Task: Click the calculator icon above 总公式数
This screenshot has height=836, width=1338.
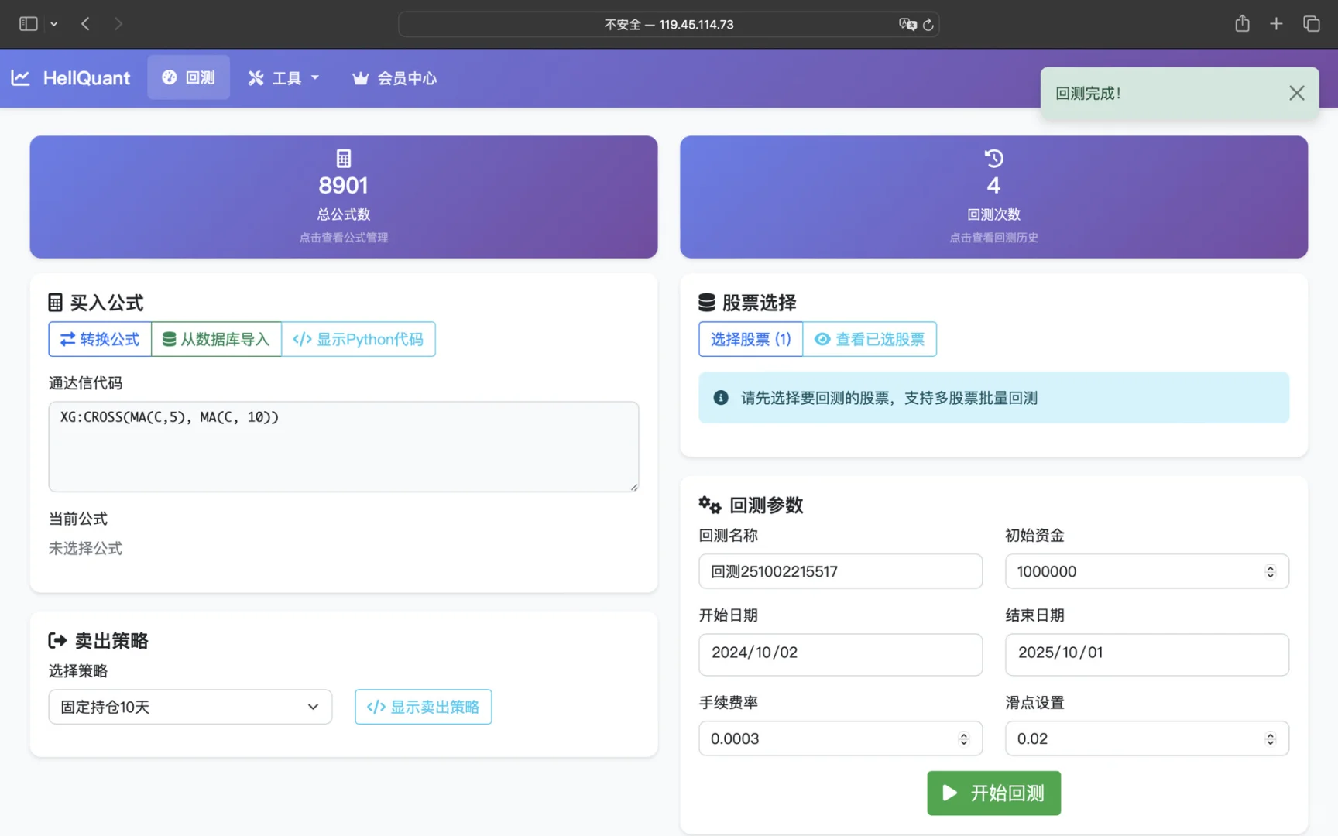Action: tap(343, 157)
